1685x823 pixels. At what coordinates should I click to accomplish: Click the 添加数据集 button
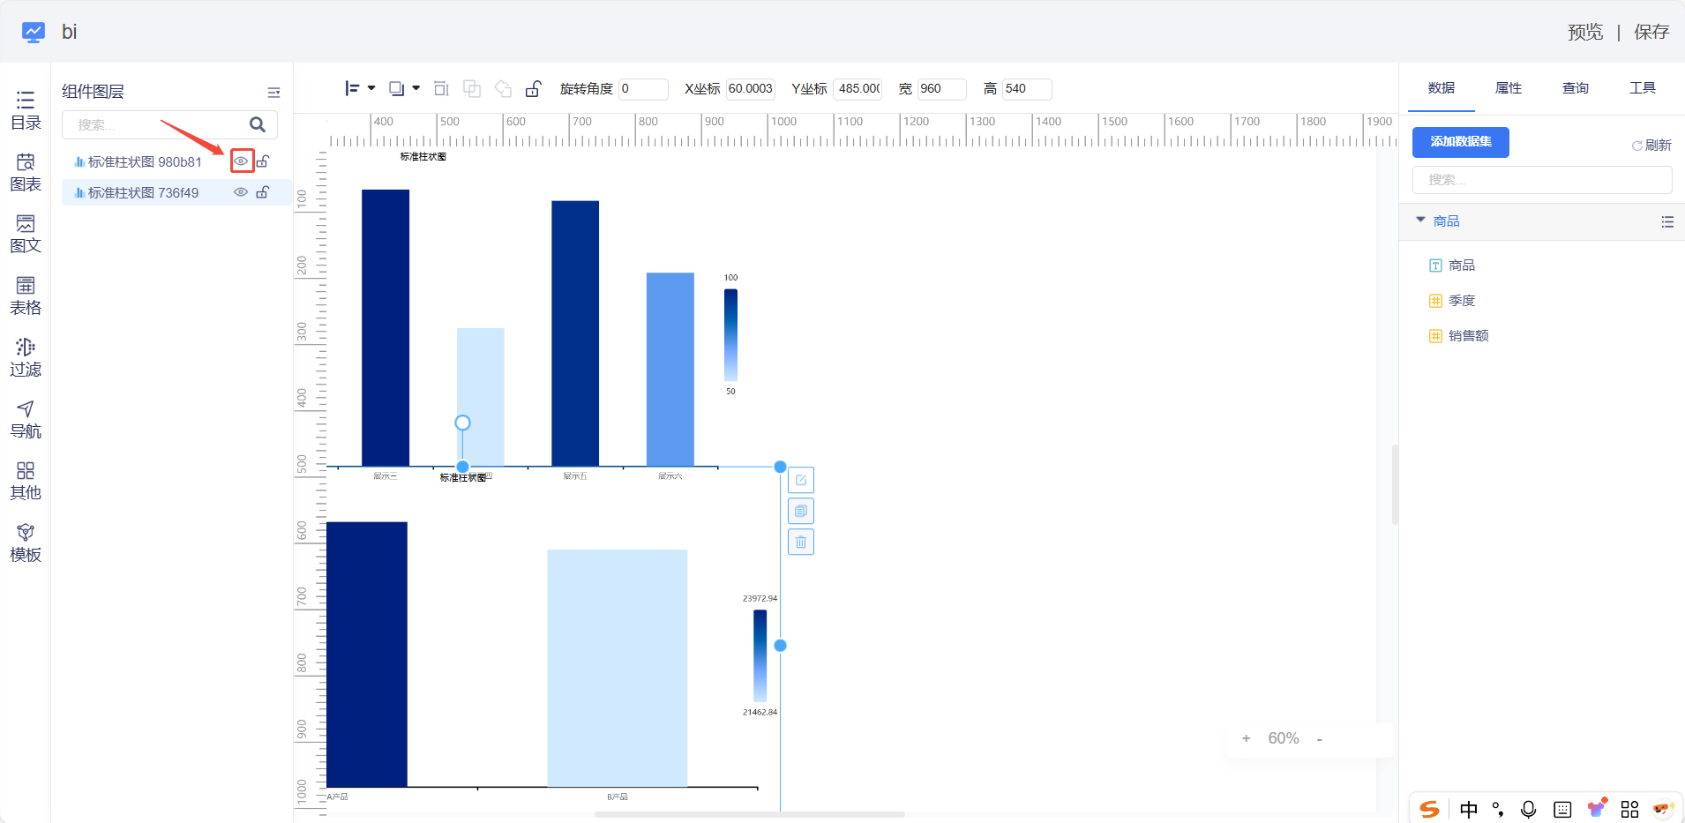[1460, 142]
